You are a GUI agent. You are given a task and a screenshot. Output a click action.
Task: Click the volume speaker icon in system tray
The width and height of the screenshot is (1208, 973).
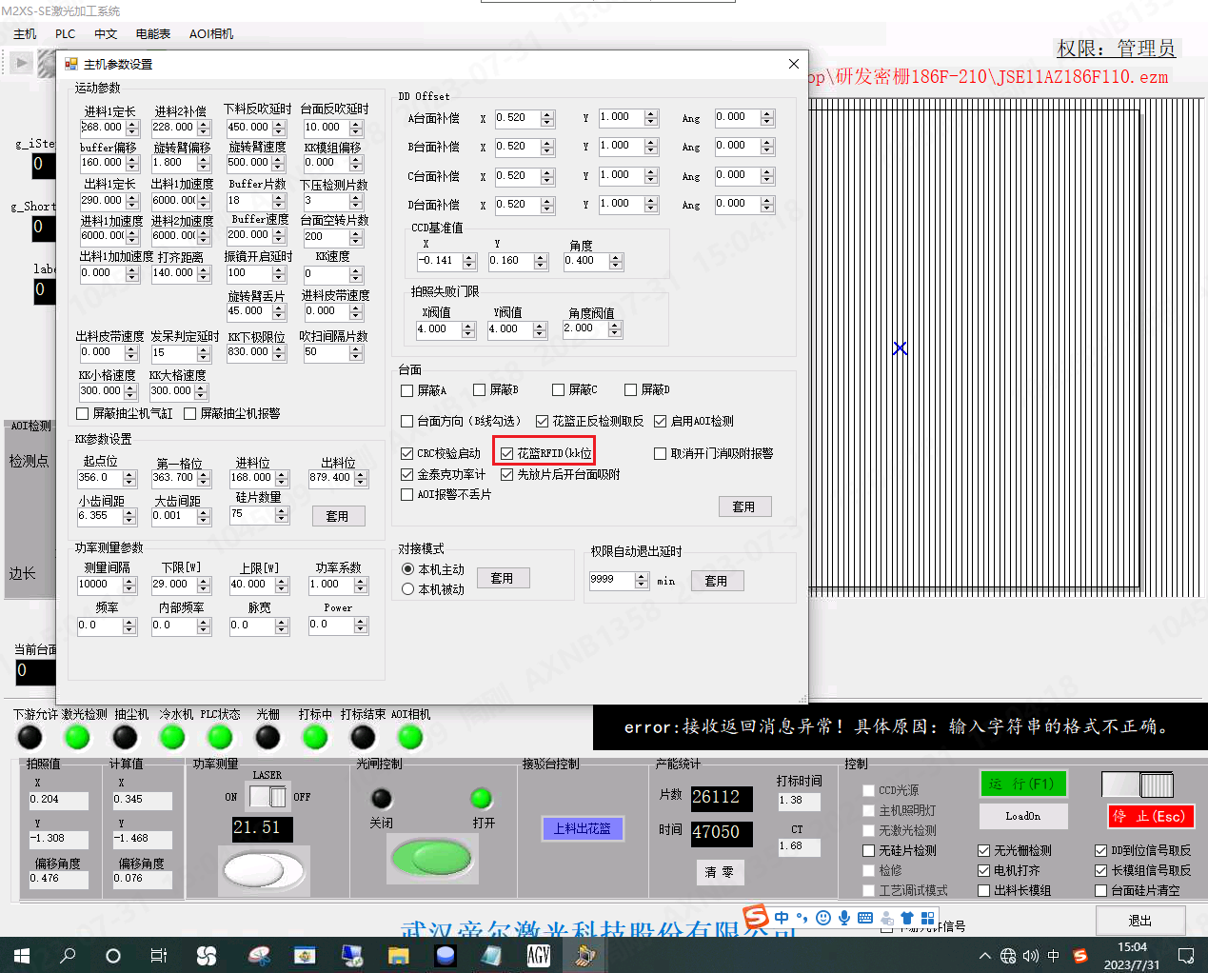pos(1030,955)
